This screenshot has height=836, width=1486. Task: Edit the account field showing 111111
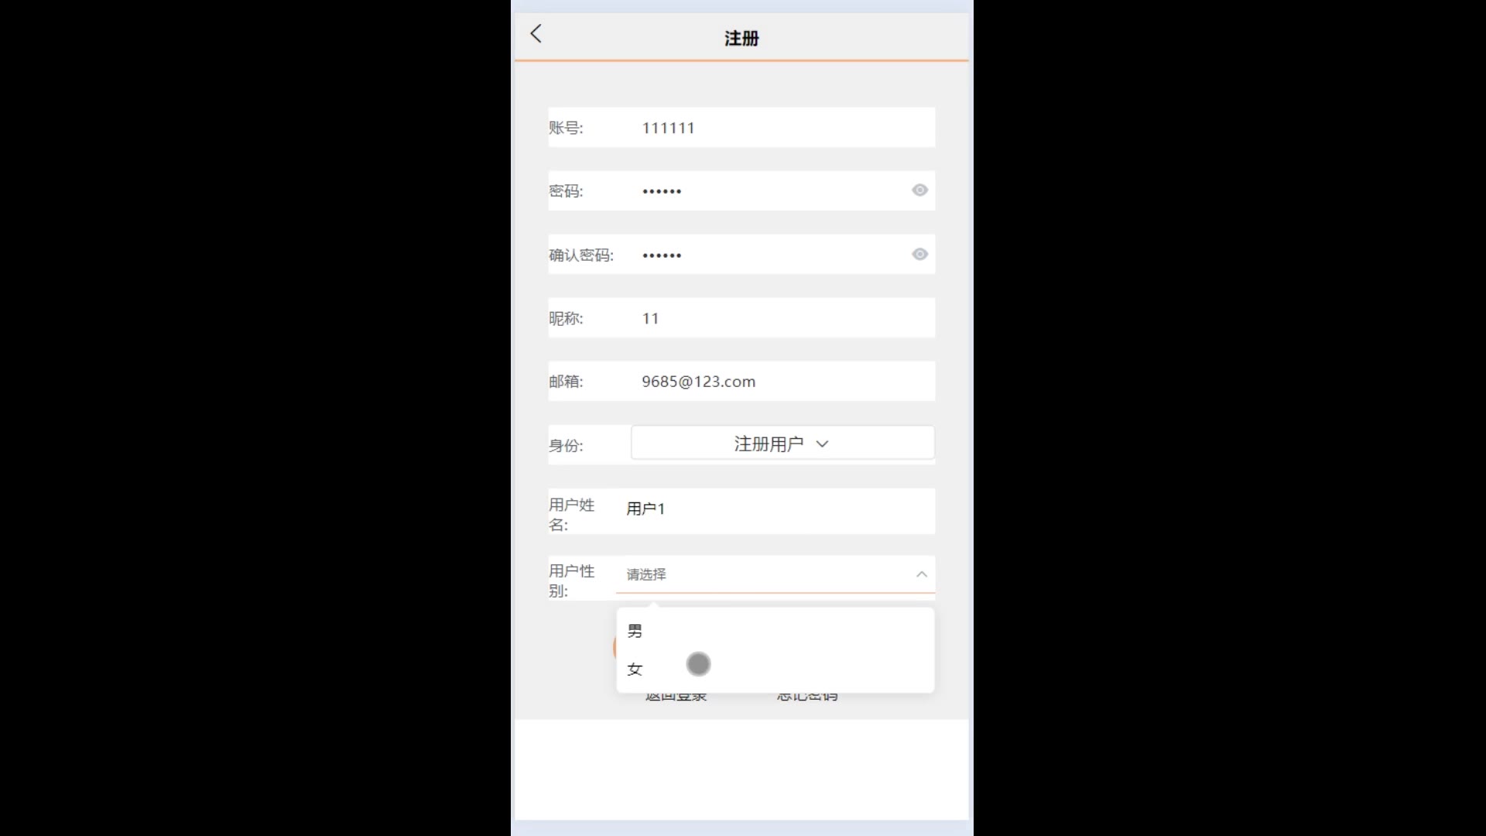pos(785,128)
